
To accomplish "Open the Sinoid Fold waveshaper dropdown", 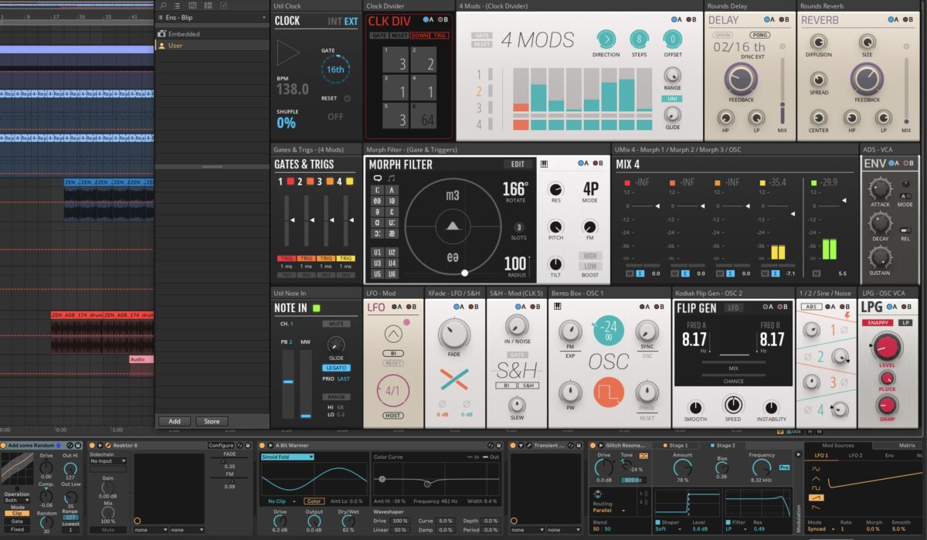I will click(x=287, y=457).
